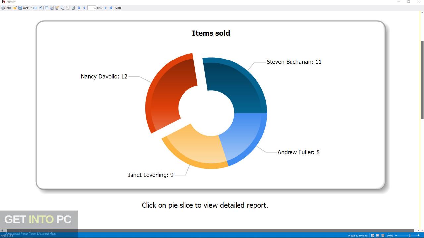Toggle the outline panel icon
The height and width of the screenshot is (238, 424).
[x=46, y=8]
